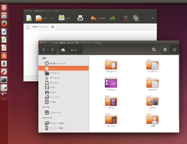Screen dimensions: 187x144
Task: Select コンピューター under devices
Action: (63, 113)
